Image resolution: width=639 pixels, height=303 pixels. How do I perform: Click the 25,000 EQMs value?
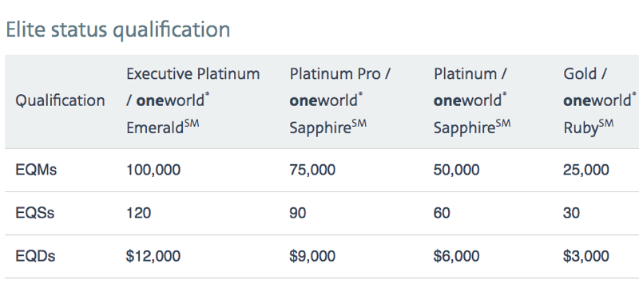coord(586,170)
